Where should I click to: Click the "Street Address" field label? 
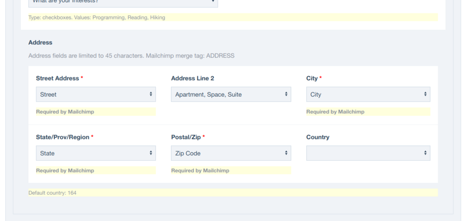point(57,78)
